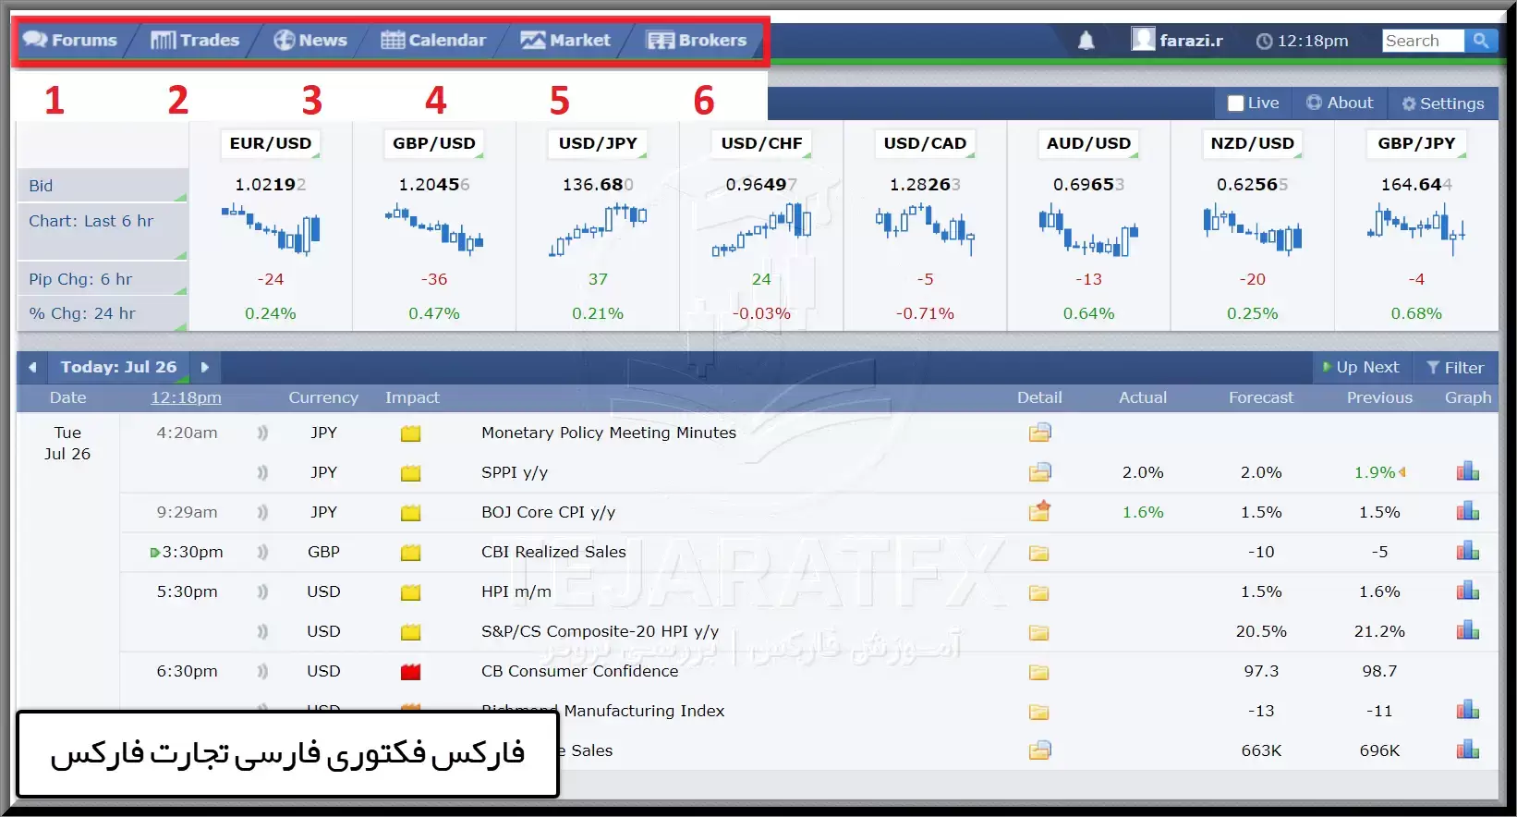
Task: Open starred detail folder for BOJ Core CPI
Action: pos(1039,511)
